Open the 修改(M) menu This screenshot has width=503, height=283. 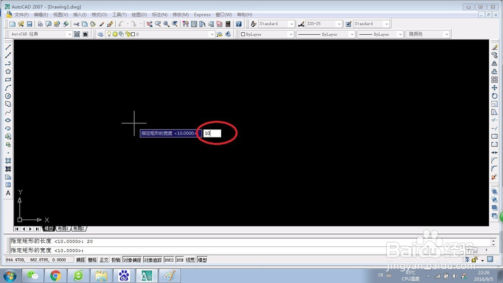181,15
